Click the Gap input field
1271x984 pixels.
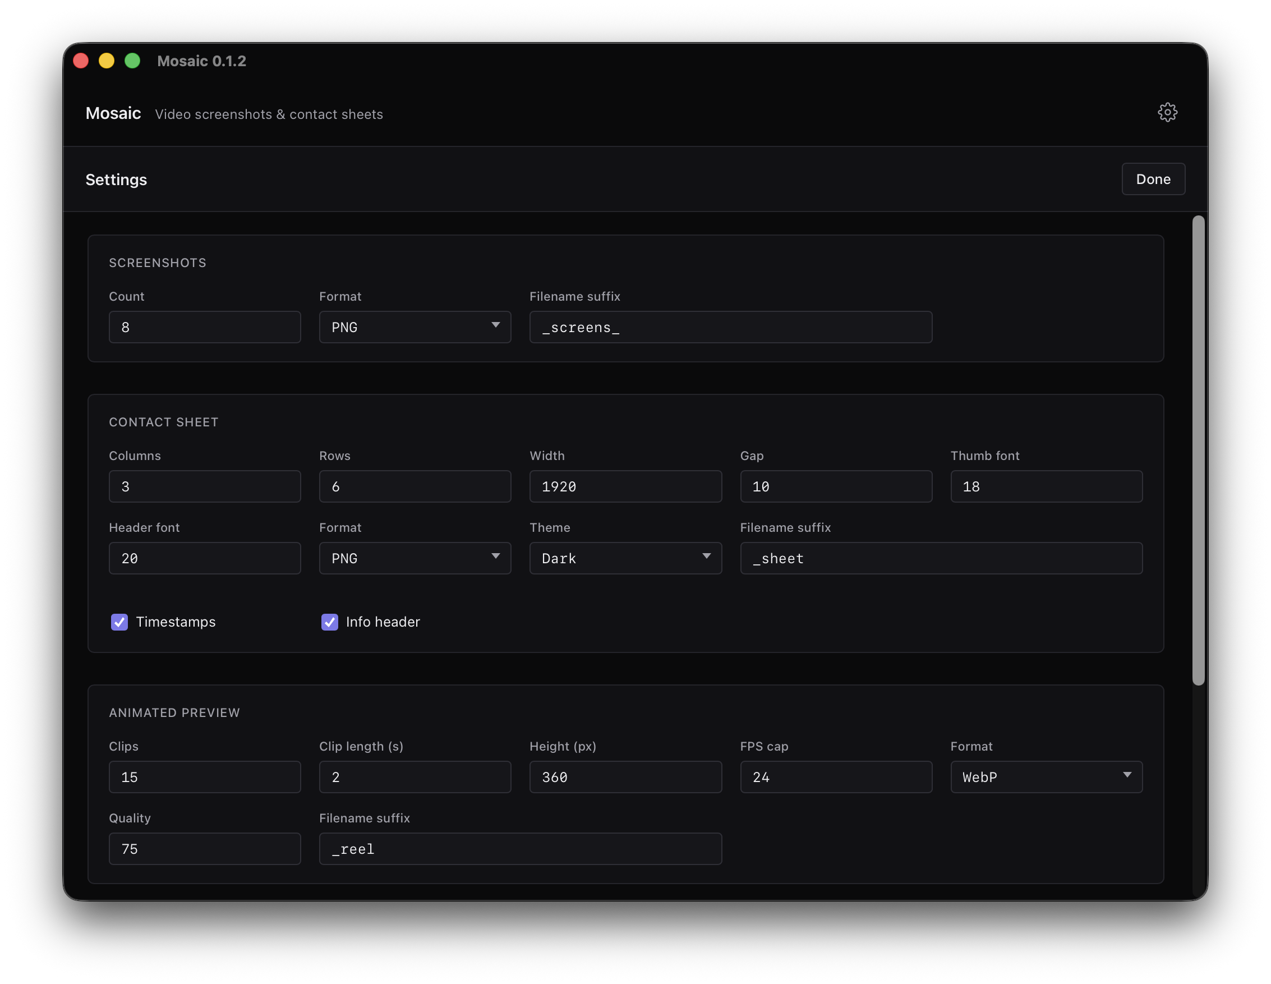click(836, 486)
